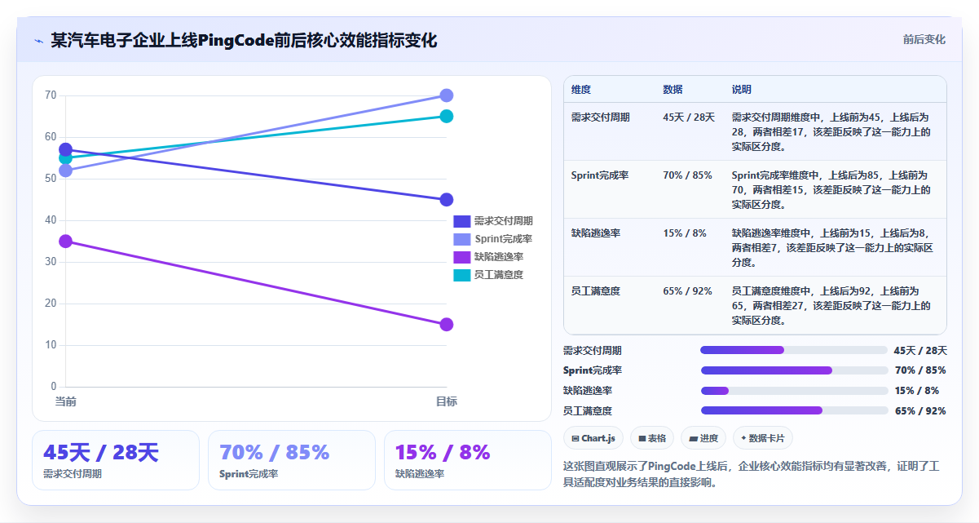The image size is (979, 523).
Task: Click the 当前 x-axis label
Action: (66, 401)
